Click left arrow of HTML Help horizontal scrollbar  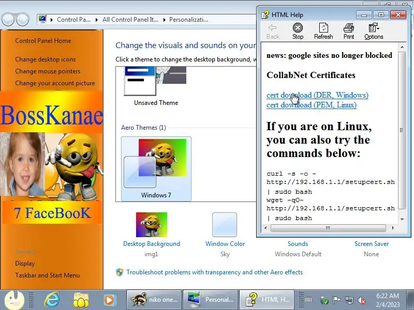265,228
